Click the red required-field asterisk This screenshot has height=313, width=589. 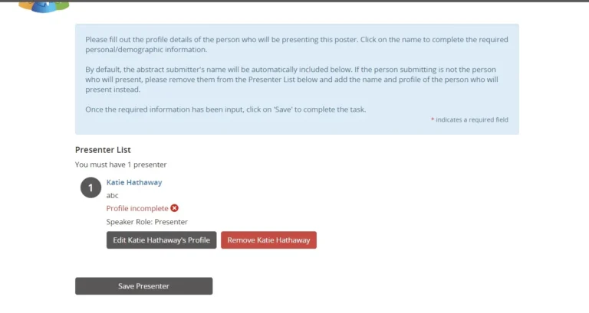tap(433, 120)
